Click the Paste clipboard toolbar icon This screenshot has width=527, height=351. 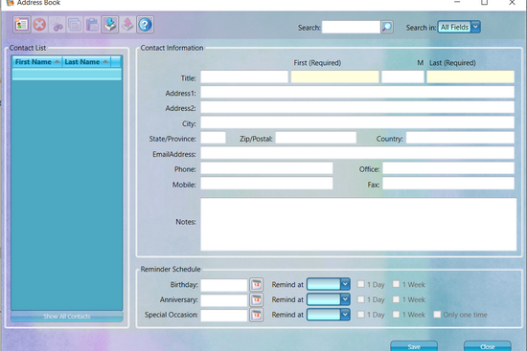tap(92, 25)
